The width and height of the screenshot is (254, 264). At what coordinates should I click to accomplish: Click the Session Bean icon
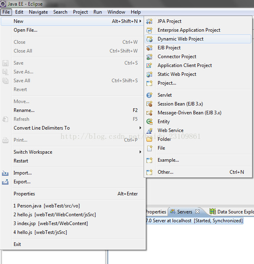pyautogui.click(x=149, y=104)
